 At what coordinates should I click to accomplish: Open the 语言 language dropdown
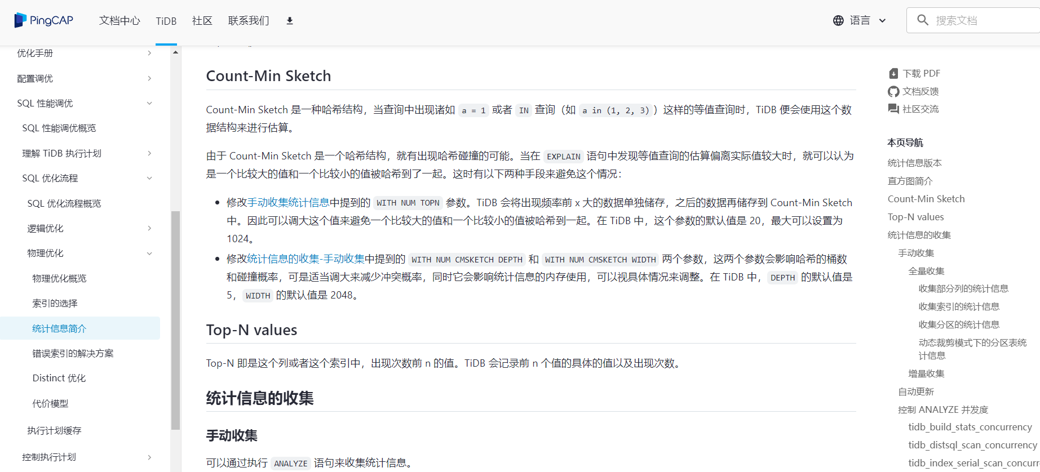(x=860, y=21)
